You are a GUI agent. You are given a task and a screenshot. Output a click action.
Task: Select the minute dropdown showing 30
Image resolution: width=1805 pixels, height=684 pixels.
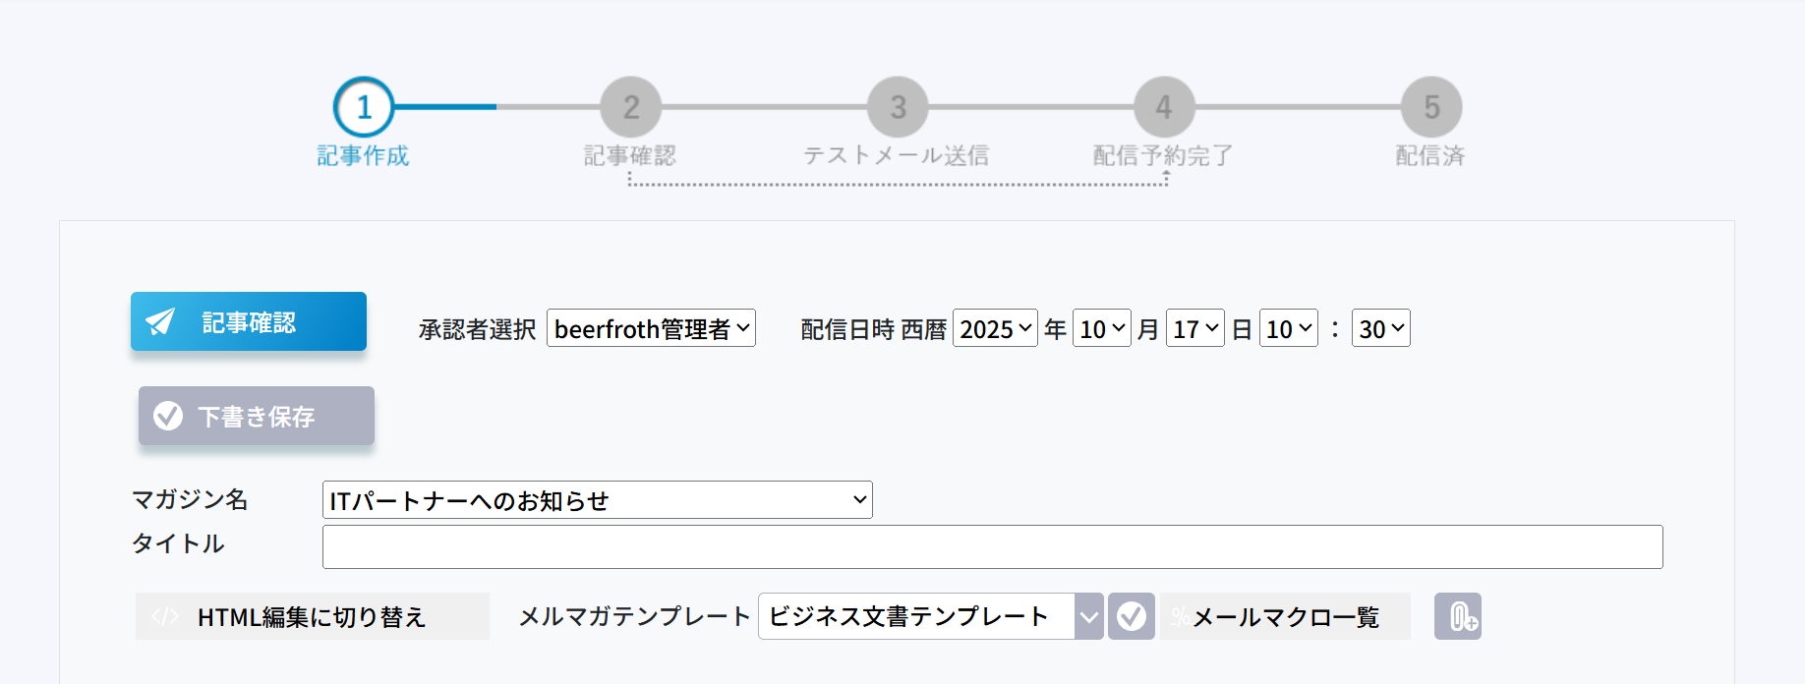1380,328
